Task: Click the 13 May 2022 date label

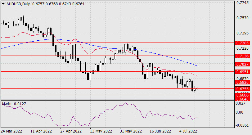Action: coord(101,131)
